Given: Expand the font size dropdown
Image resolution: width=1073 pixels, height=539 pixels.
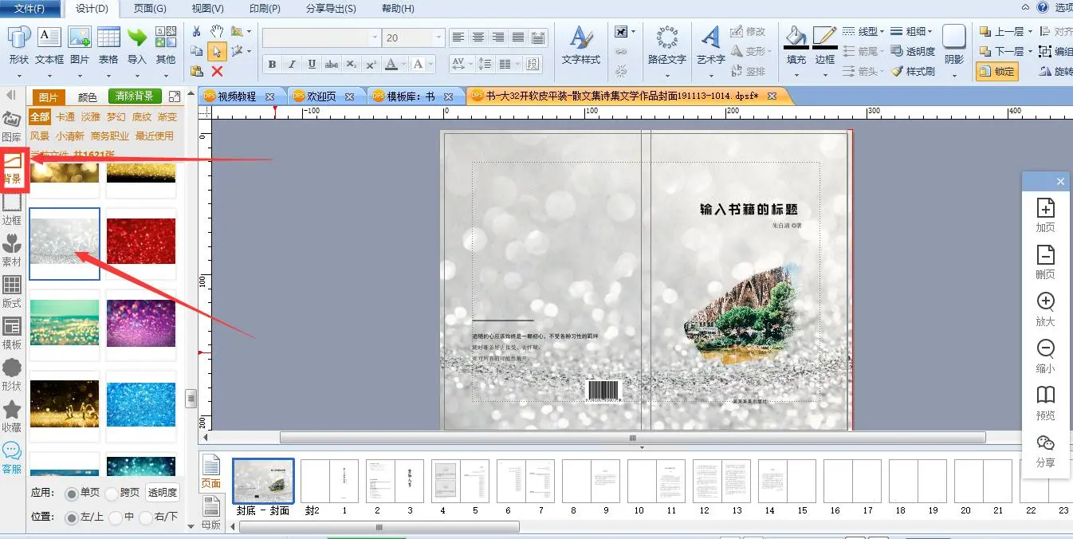Looking at the screenshot, I should coord(438,37).
